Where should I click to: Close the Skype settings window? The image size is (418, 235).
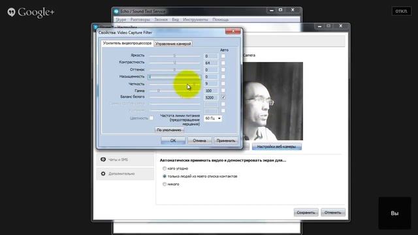pyautogui.click(x=341, y=26)
